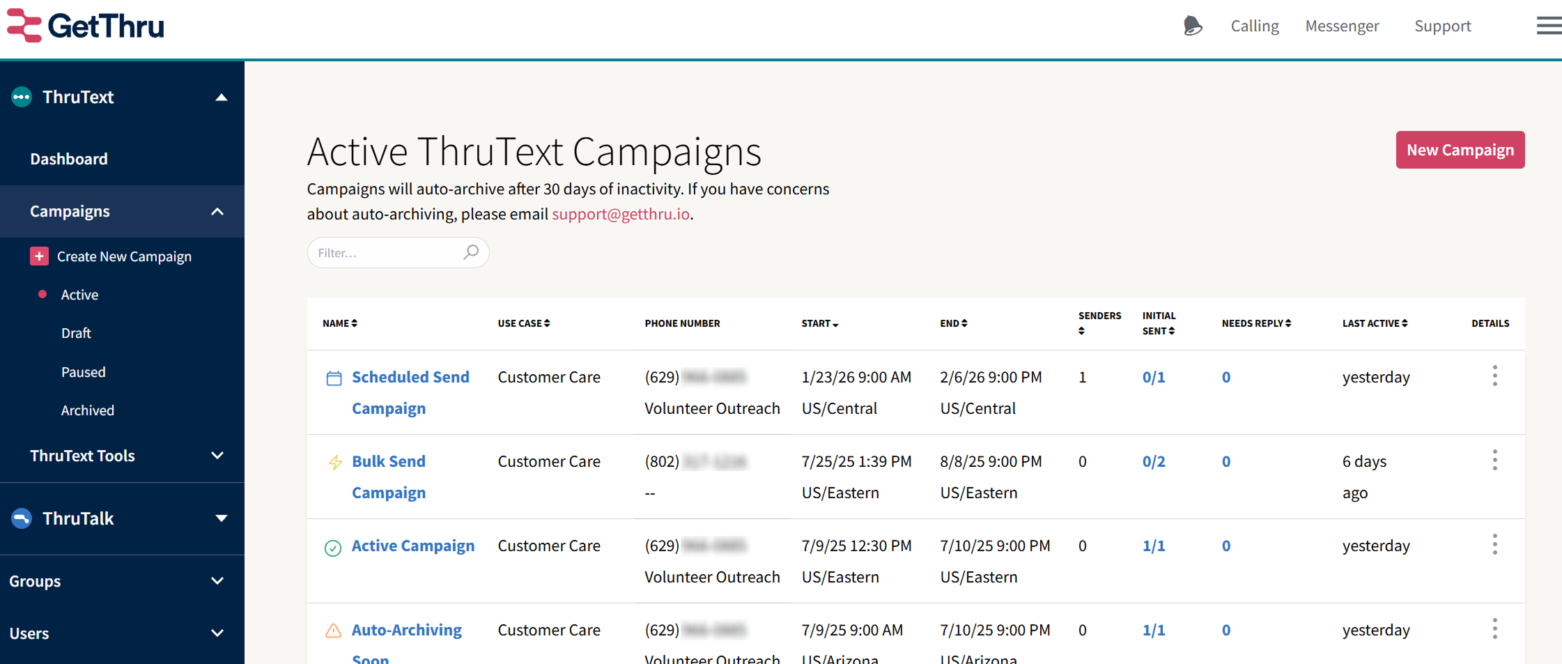Select the Active campaigns sidebar item
The height and width of the screenshot is (664, 1562).
pyautogui.click(x=79, y=295)
